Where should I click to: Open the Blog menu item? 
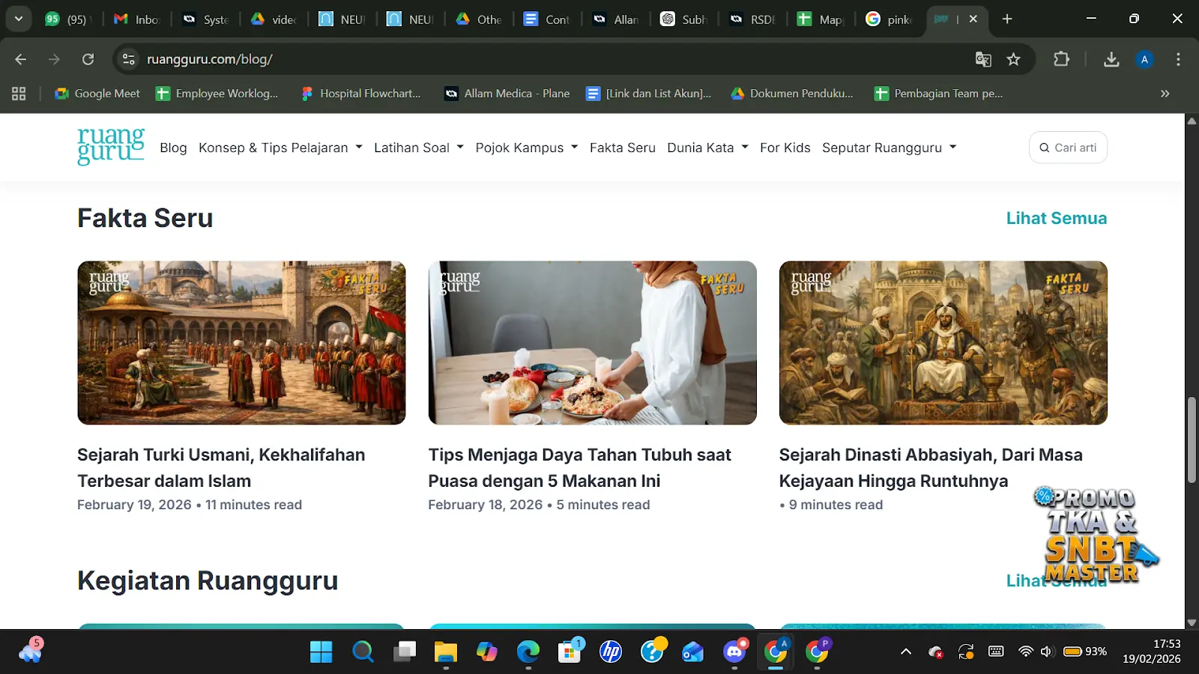[x=173, y=148]
